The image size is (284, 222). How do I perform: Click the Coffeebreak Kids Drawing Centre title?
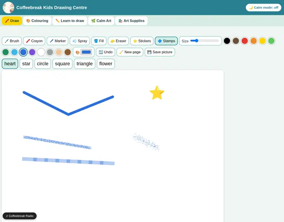[x=52, y=8]
